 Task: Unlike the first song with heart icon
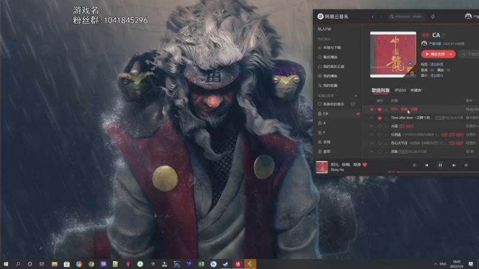(380, 109)
